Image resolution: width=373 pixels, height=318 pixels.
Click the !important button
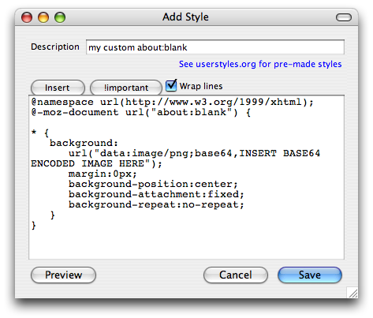point(126,88)
